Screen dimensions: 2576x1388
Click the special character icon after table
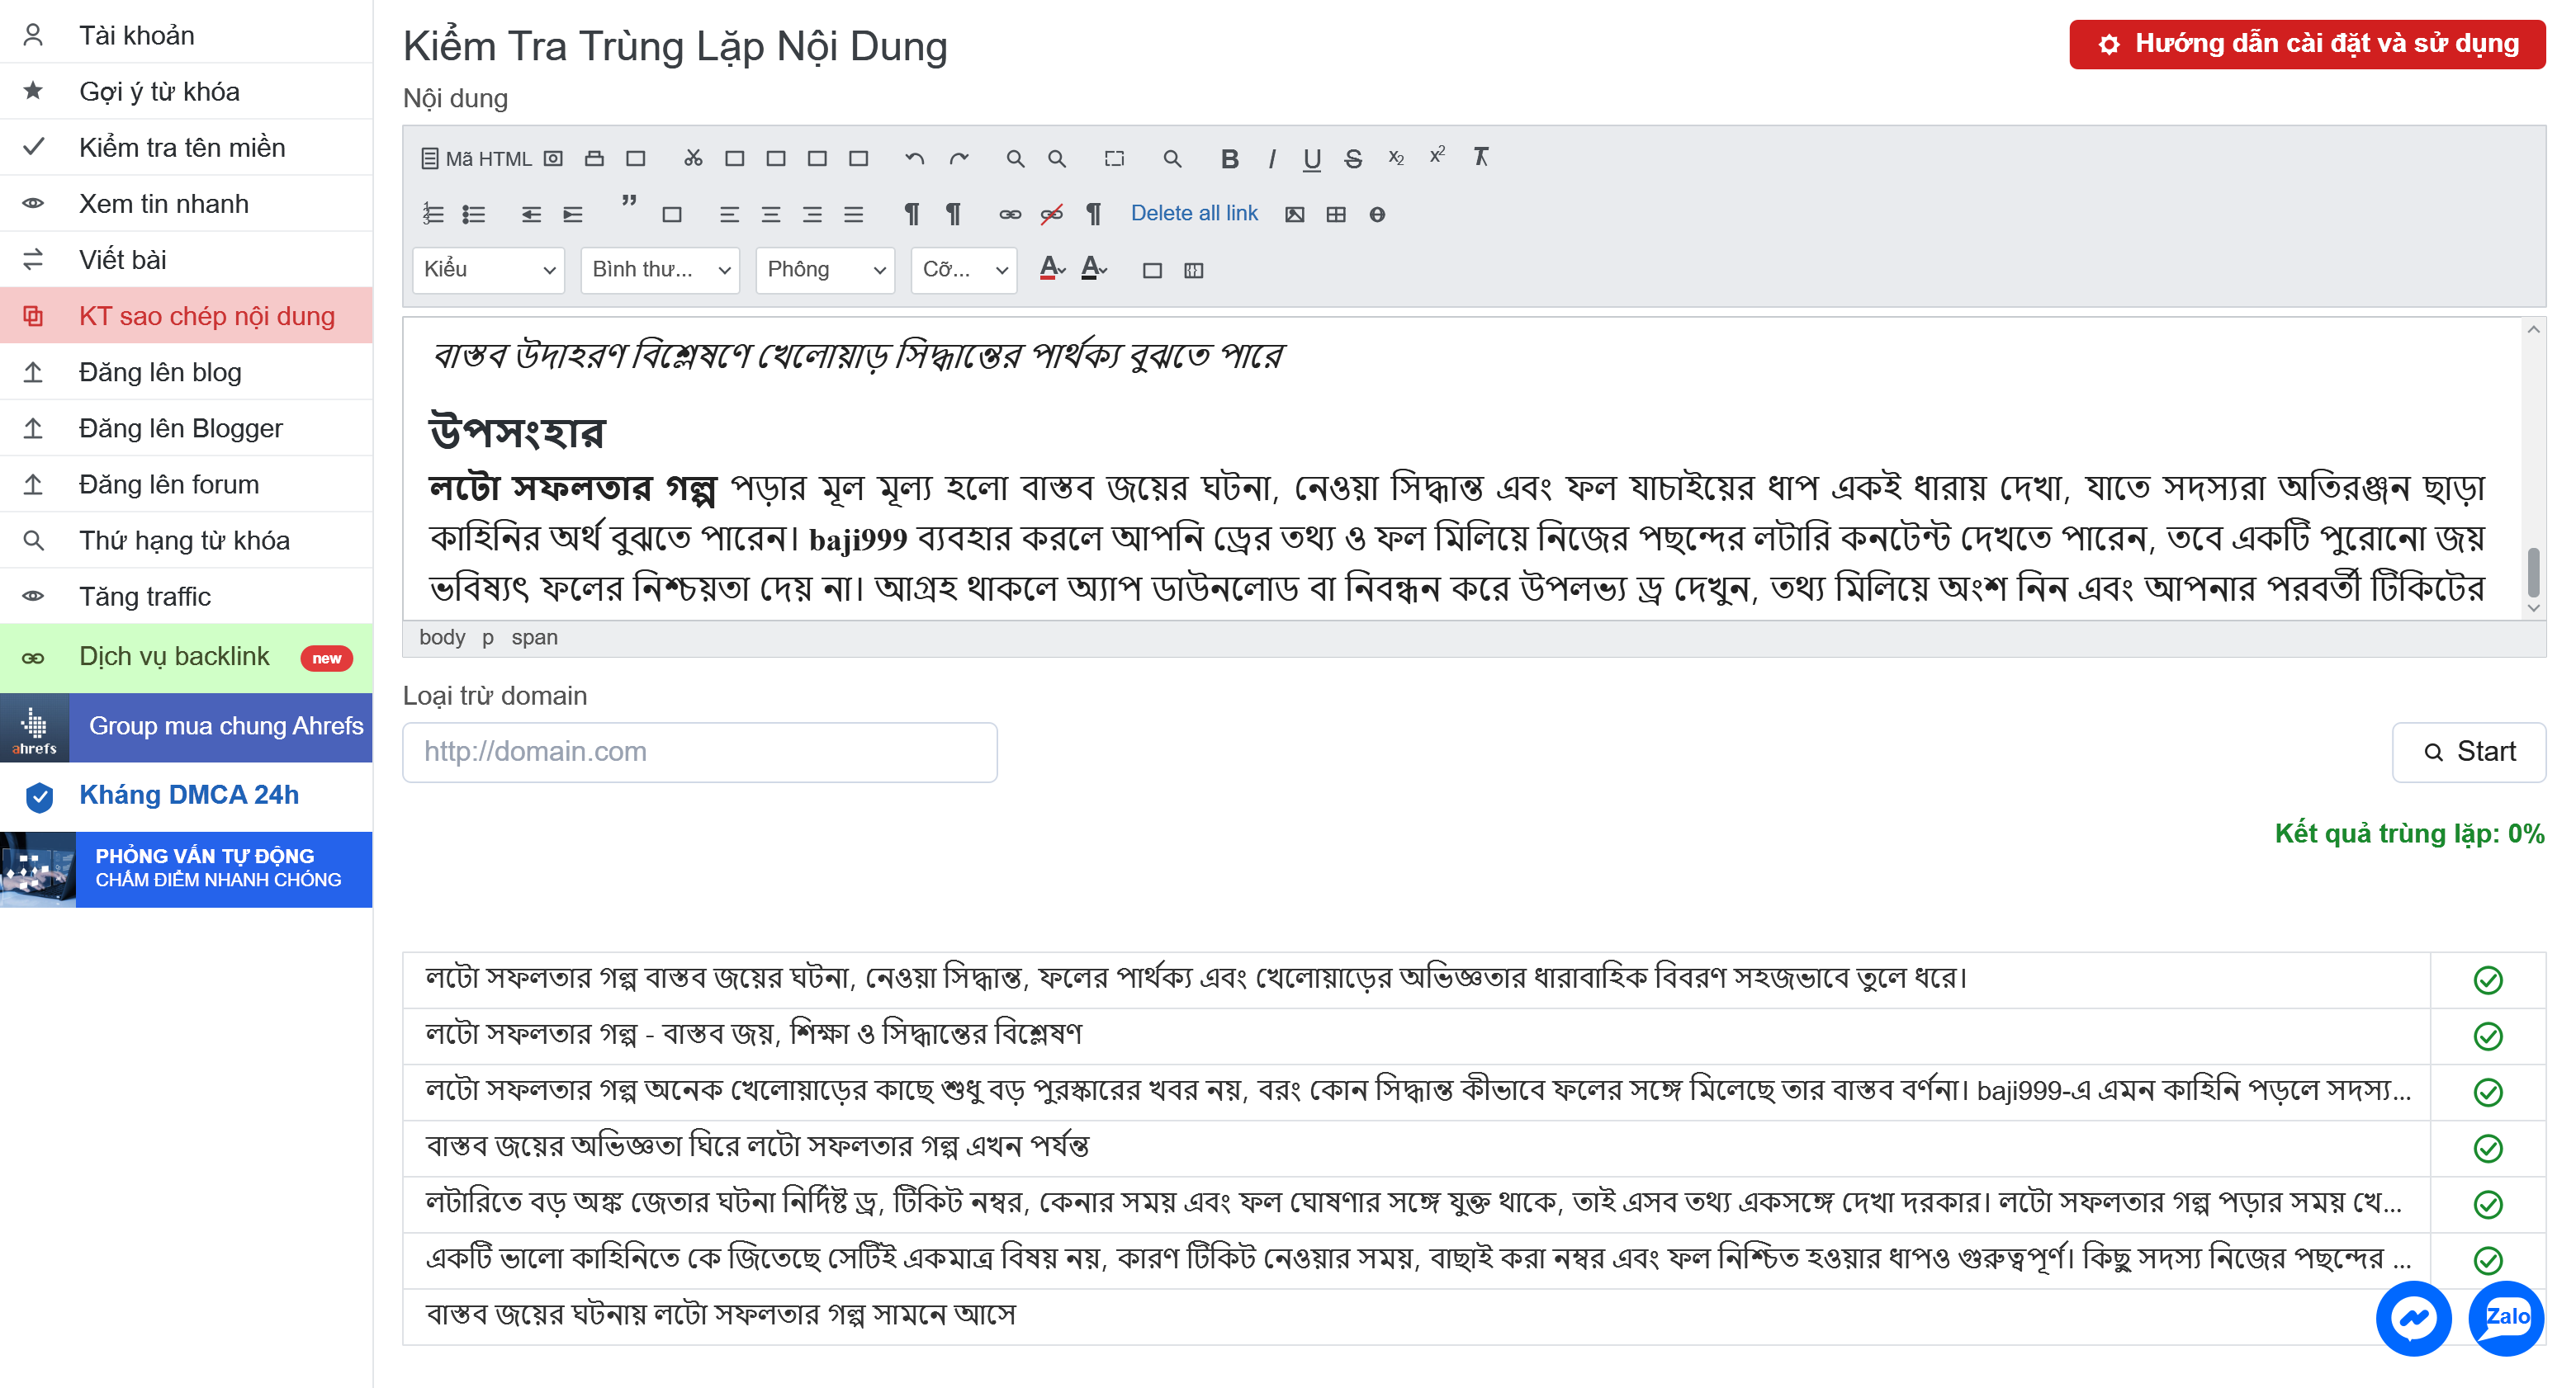[1377, 214]
